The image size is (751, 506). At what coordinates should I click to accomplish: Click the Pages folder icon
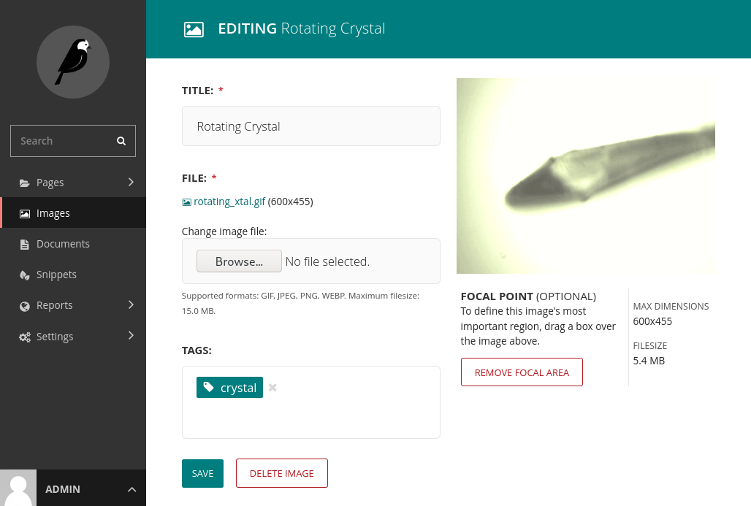[25, 183]
